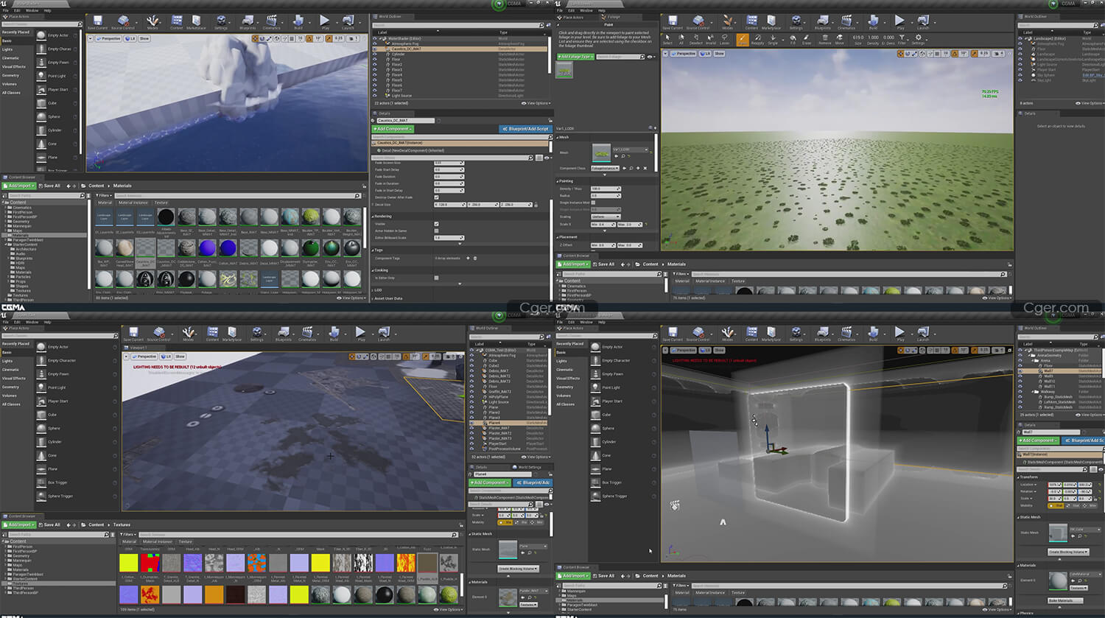
Task: Select Empty Actor in top-left Place Actors
Action: coord(57,35)
